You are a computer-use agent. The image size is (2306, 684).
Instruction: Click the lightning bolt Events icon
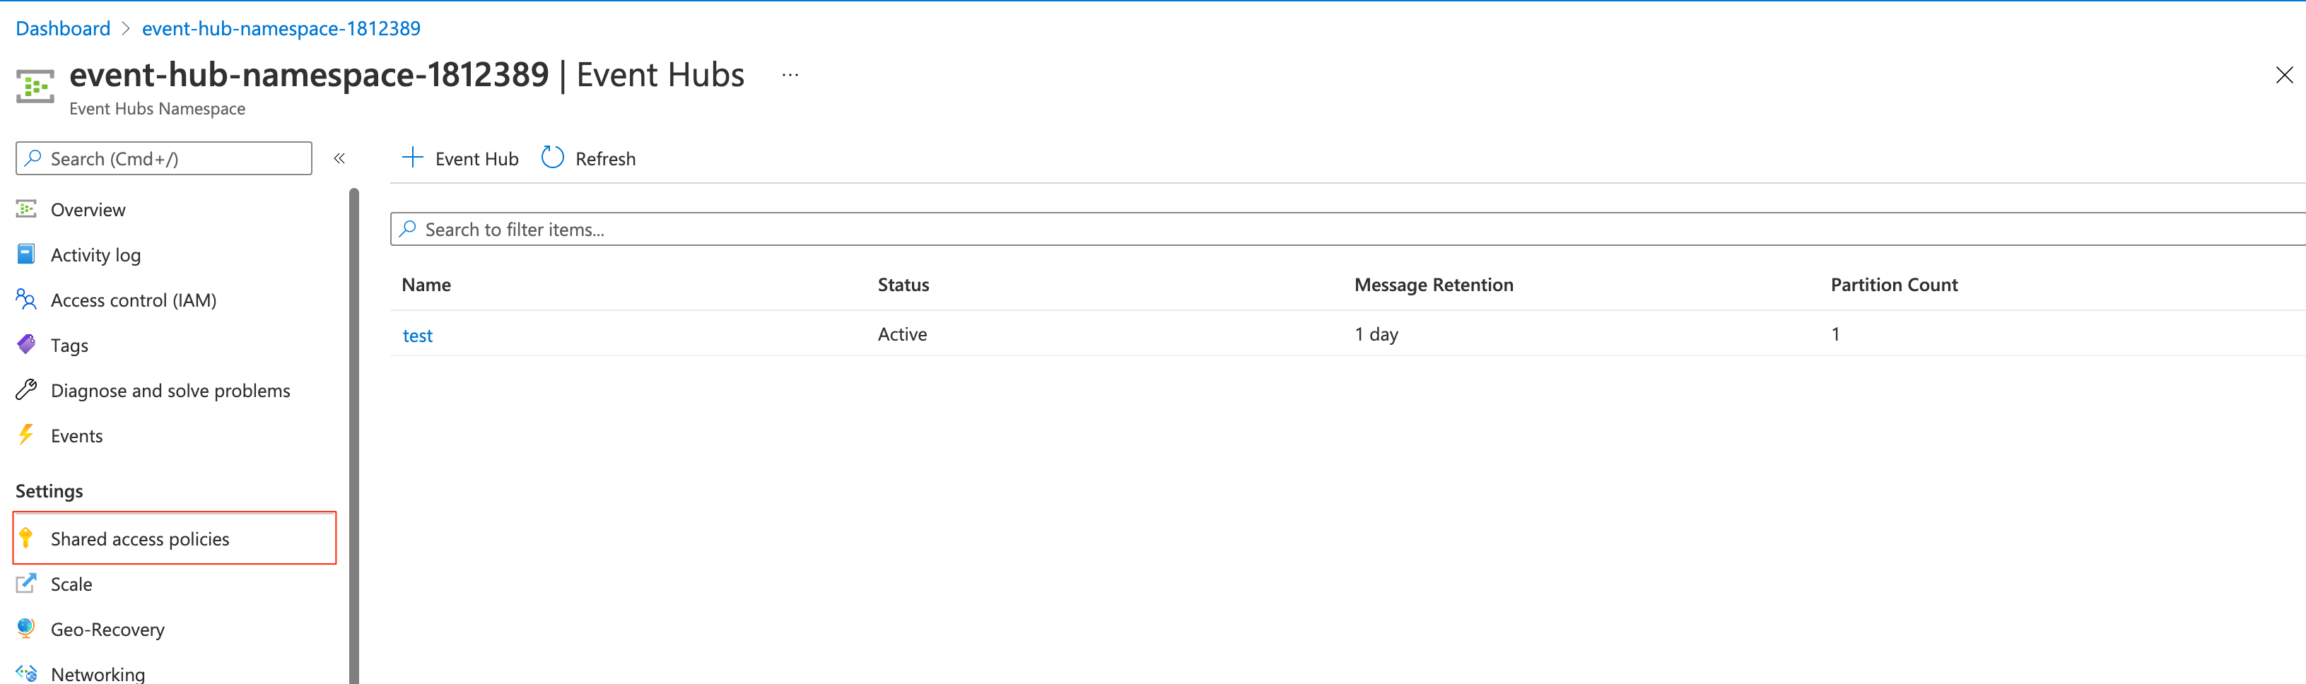point(26,435)
